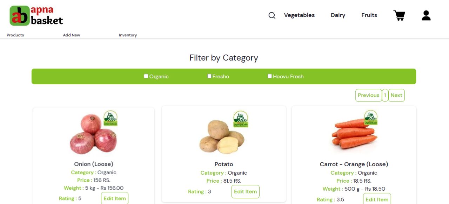449x204 pixels.
Task: Open the Inventory page
Action: 128,35
